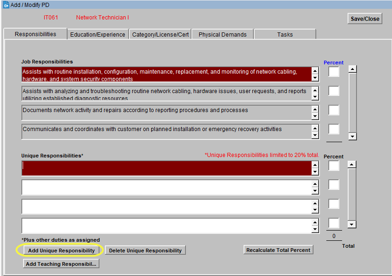
Task: Click up arrow of 'Documents network activity' field
Action: pyautogui.click(x=315, y=109)
